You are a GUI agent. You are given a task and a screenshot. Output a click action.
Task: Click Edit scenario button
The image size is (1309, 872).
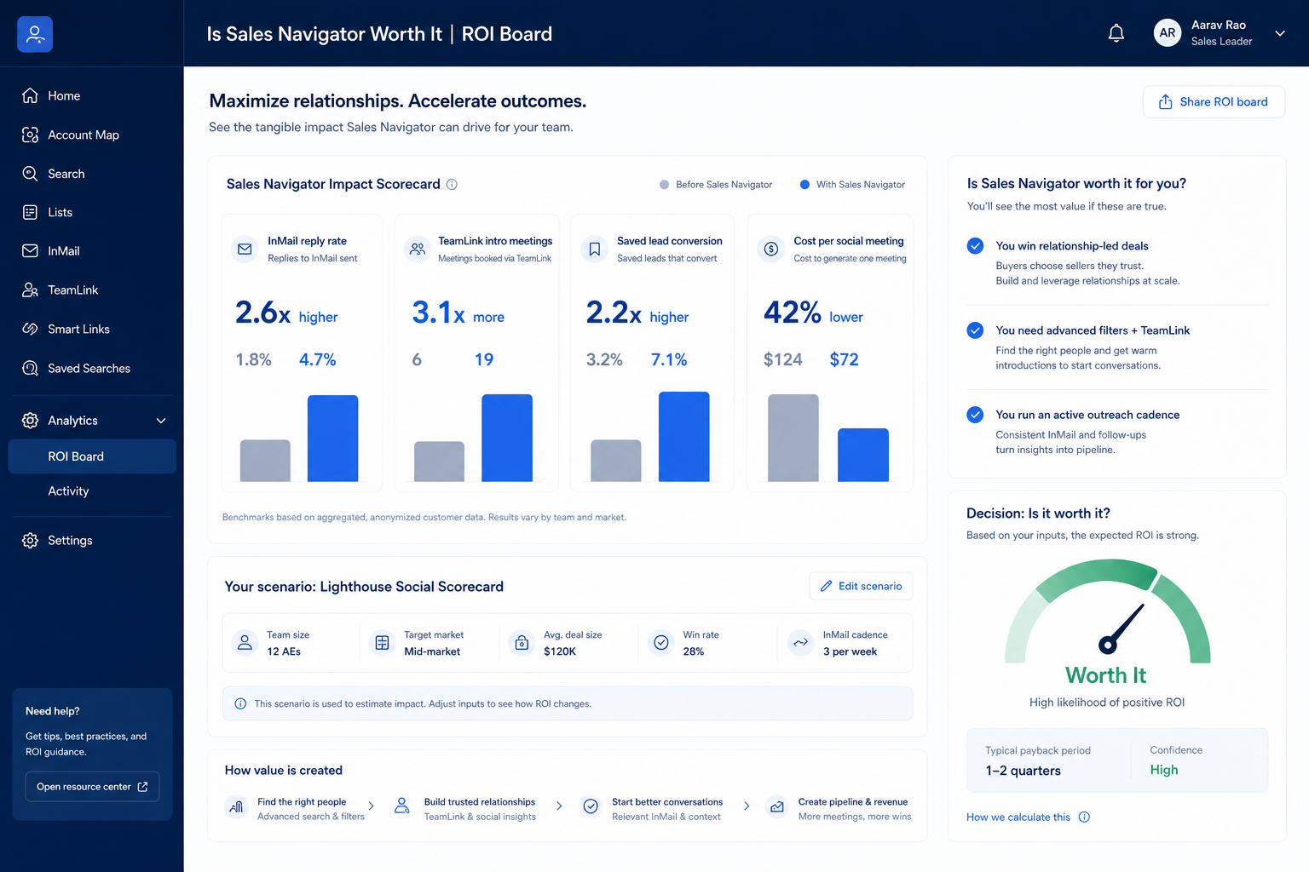(861, 586)
